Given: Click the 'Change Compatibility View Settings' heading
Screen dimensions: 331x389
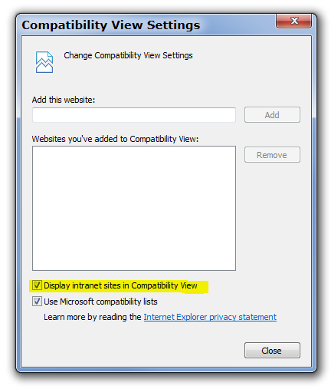Looking at the screenshot, I should 128,55.
